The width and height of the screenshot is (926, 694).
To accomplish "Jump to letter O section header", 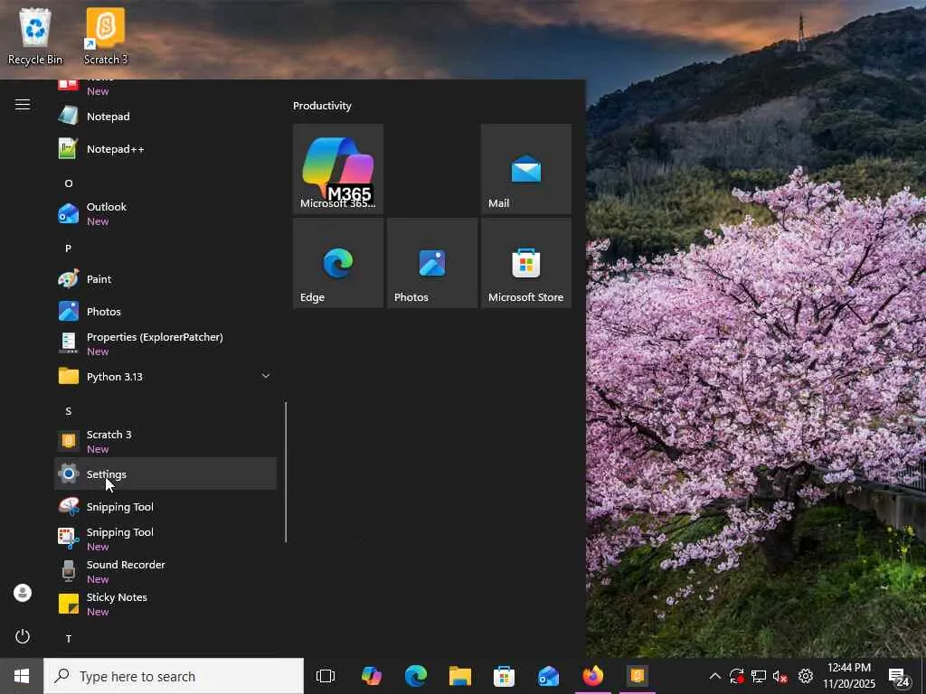I will coord(69,183).
